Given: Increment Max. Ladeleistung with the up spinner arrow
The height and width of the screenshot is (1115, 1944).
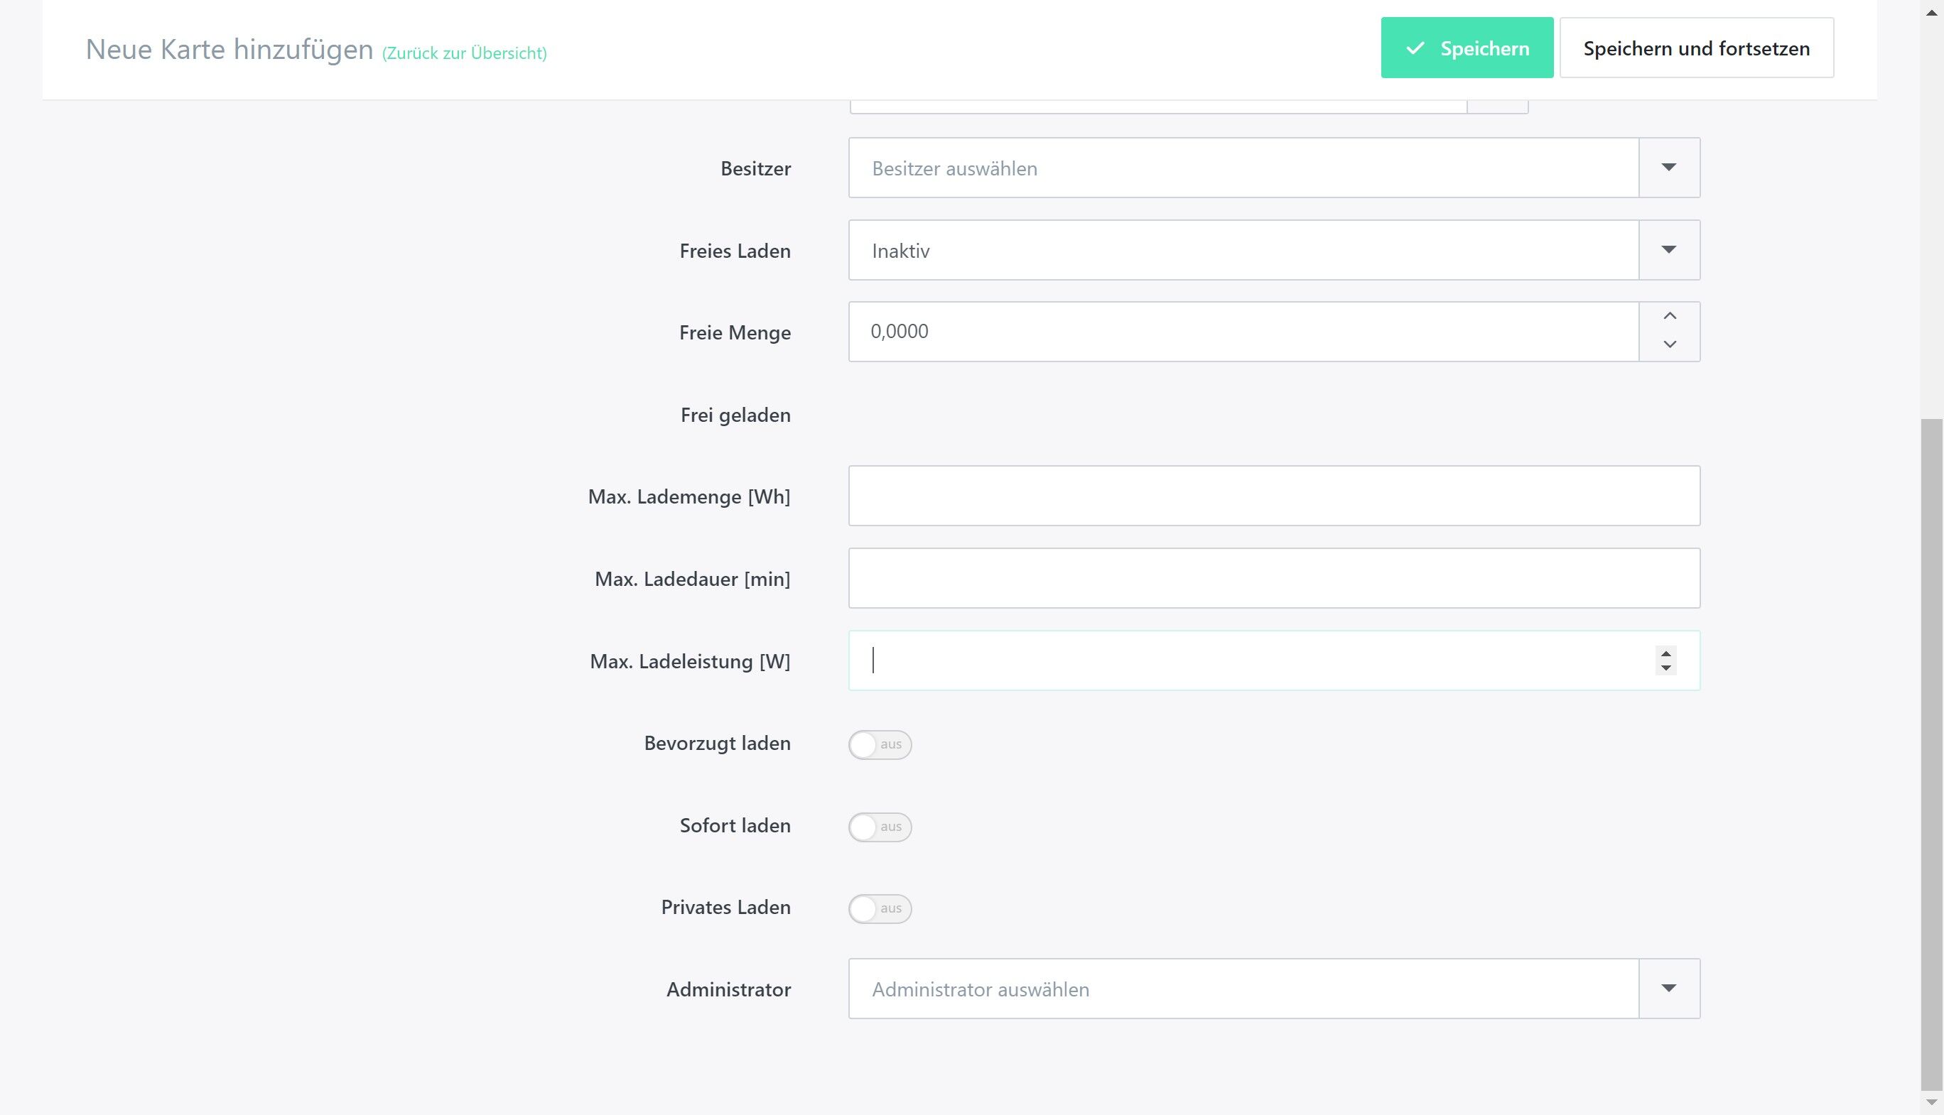Looking at the screenshot, I should [1666, 653].
